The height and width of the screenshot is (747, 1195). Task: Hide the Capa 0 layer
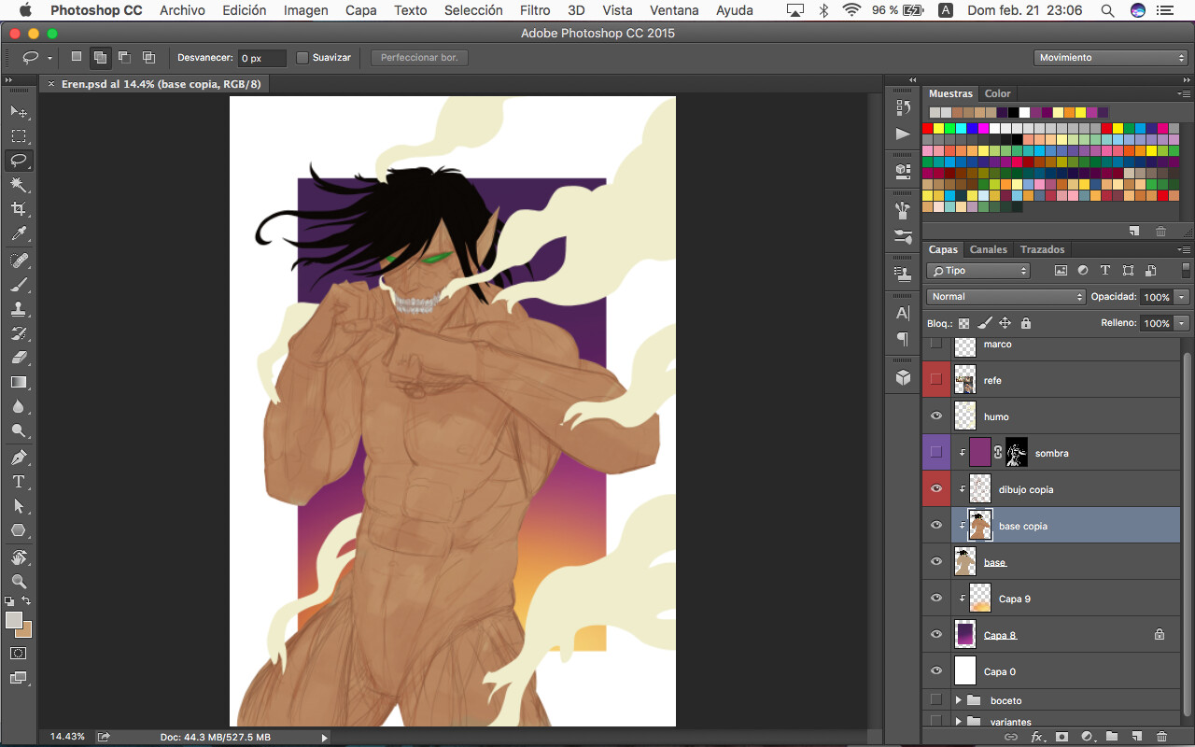point(936,671)
